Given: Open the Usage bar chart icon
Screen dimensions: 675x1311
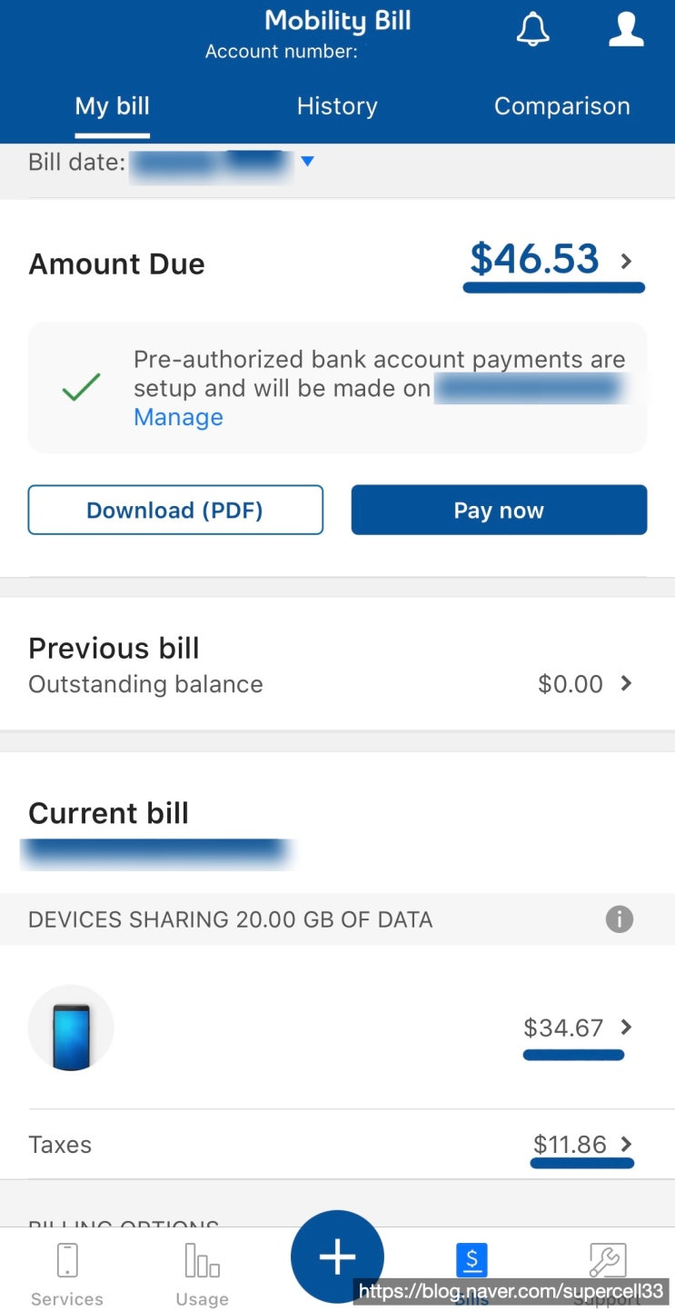Looking at the screenshot, I should tap(202, 1260).
